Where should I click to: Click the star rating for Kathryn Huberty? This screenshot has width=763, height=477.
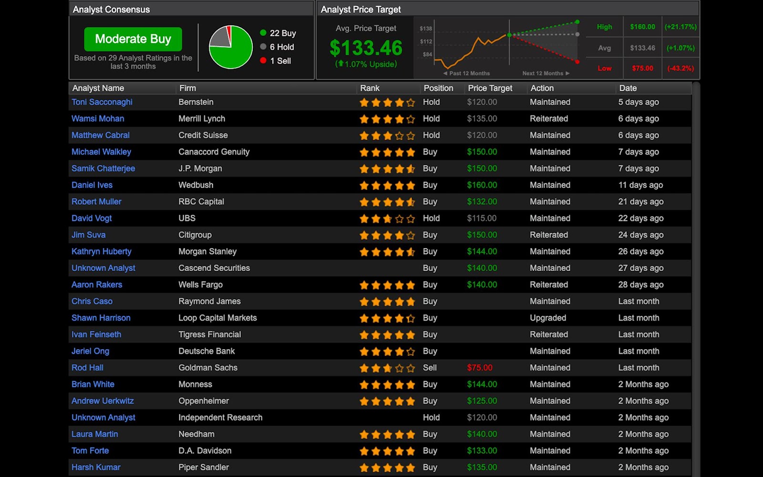[x=387, y=252]
